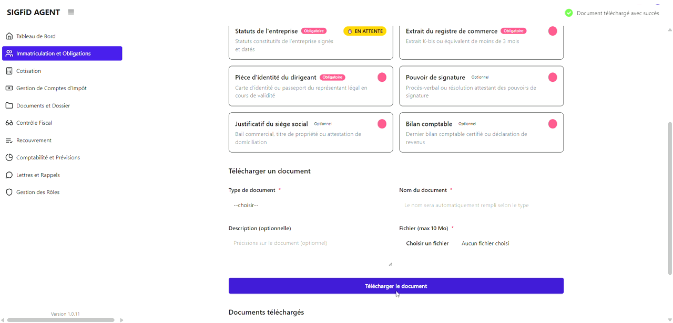Click the Télécharger le document button
Screen dimensions: 673x323
click(x=396, y=285)
